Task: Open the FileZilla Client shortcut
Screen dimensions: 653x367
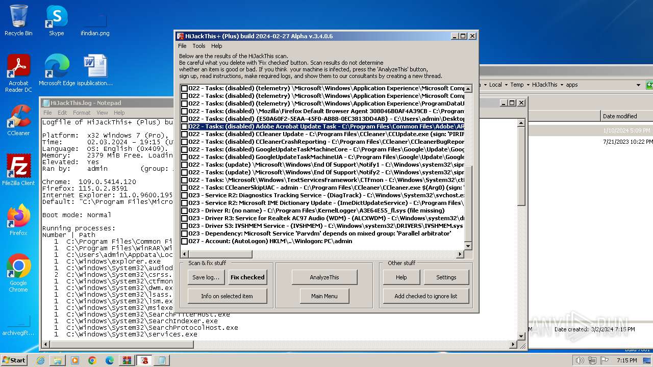Action: coord(18,170)
